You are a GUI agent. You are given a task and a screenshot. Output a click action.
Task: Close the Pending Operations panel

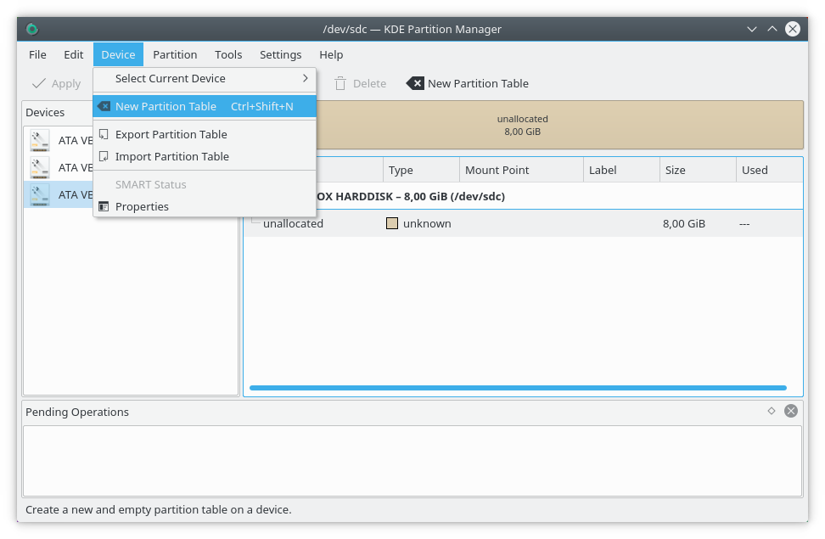[790, 411]
